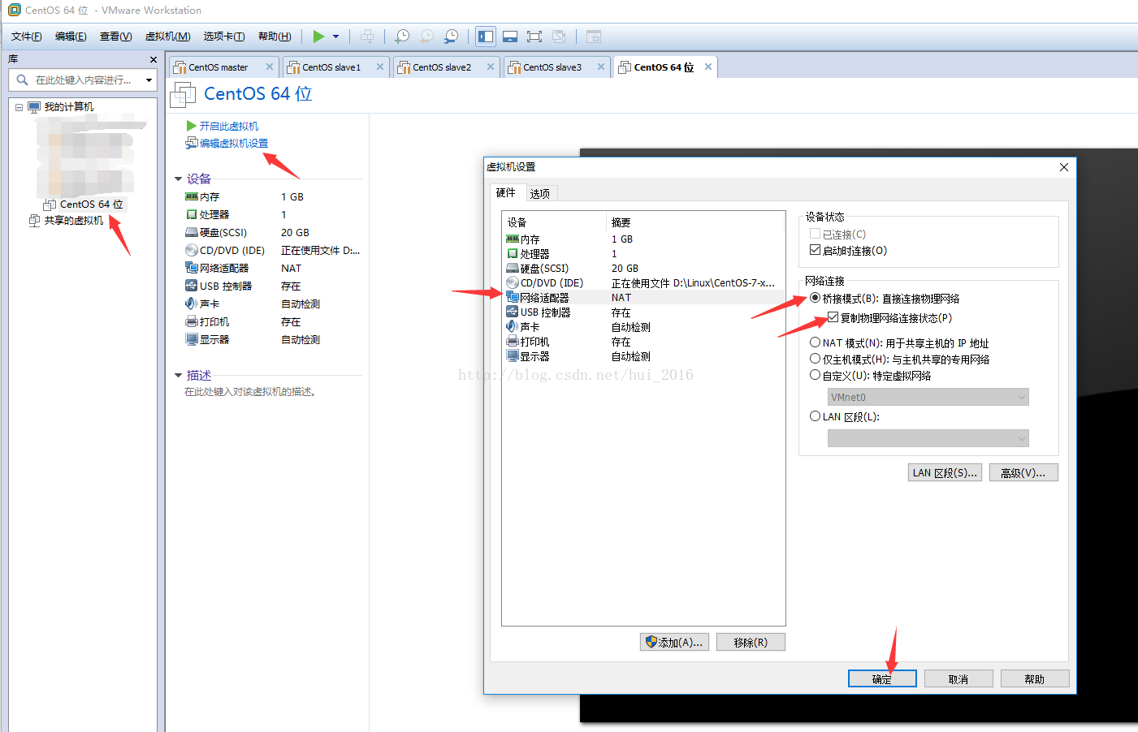Click the VM description text field
The image size is (1138, 732).
pyautogui.click(x=250, y=392)
